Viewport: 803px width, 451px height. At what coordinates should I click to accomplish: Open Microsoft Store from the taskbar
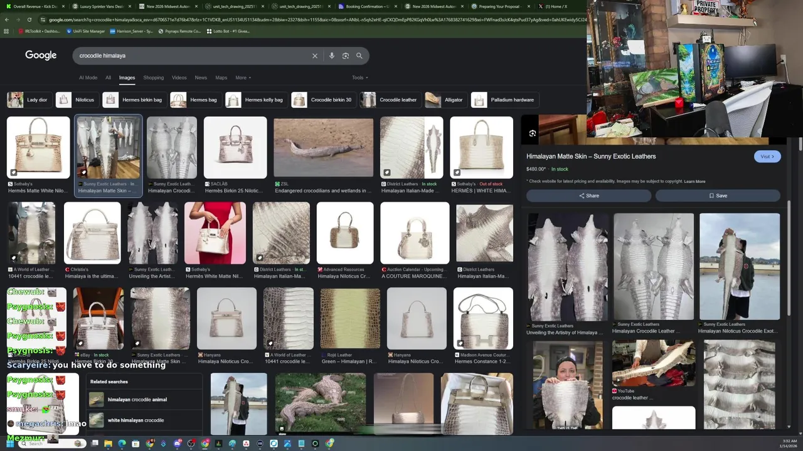[136, 443]
